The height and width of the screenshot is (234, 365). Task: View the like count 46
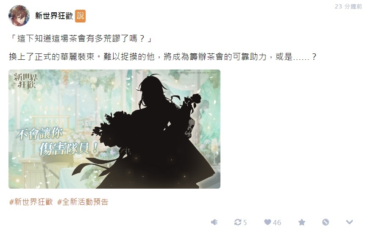tap(277, 223)
